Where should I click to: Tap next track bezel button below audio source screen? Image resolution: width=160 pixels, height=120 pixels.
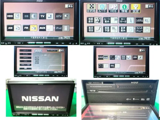click(63, 43)
